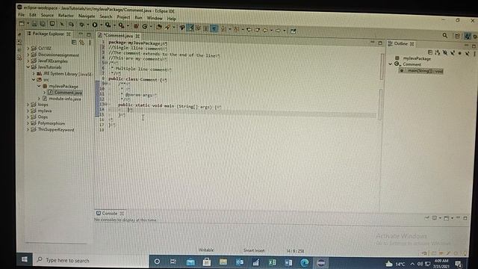Open the Source menu
478x269 pixels.
coord(47,15)
